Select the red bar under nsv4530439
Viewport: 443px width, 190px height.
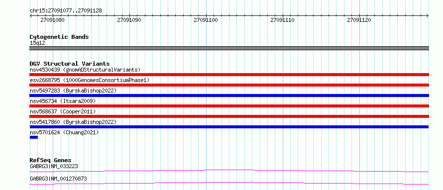point(229,75)
